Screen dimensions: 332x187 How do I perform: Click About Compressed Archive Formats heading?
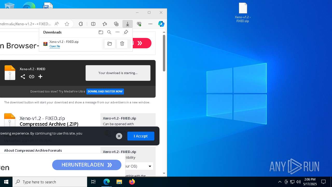click(x=33, y=150)
